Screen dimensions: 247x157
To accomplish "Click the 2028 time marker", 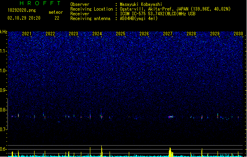I will 191,34.
